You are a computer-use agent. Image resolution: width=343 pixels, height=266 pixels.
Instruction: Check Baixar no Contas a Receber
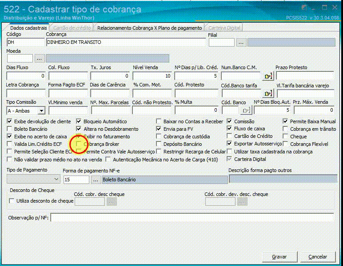pos(159,121)
